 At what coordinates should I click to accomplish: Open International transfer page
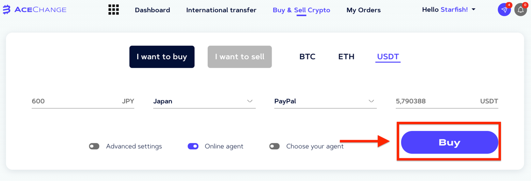[x=221, y=10]
